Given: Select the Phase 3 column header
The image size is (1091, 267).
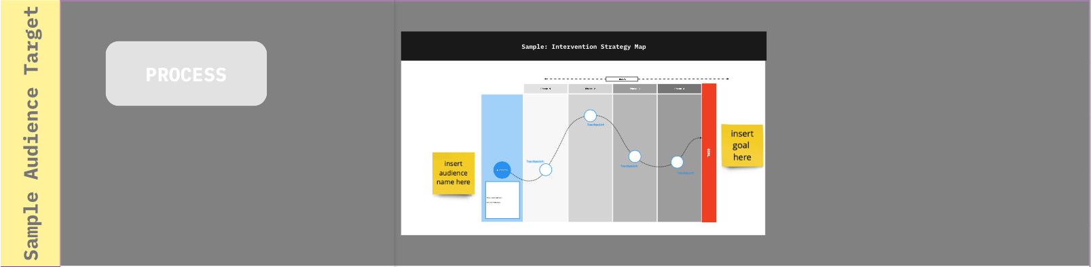Looking at the screenshot, I should (x=635, y=89).
